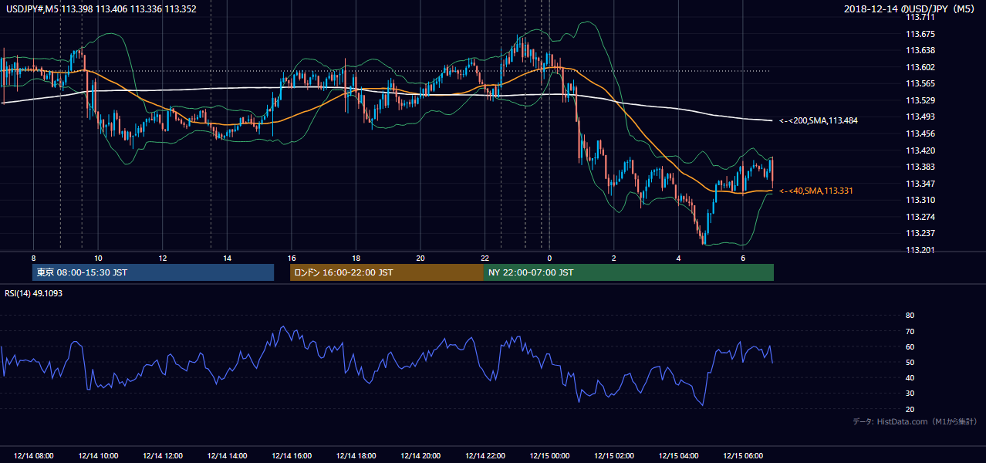Click RSI scale value 70
Screen dimensions: 986x463
tap(910, 331)
